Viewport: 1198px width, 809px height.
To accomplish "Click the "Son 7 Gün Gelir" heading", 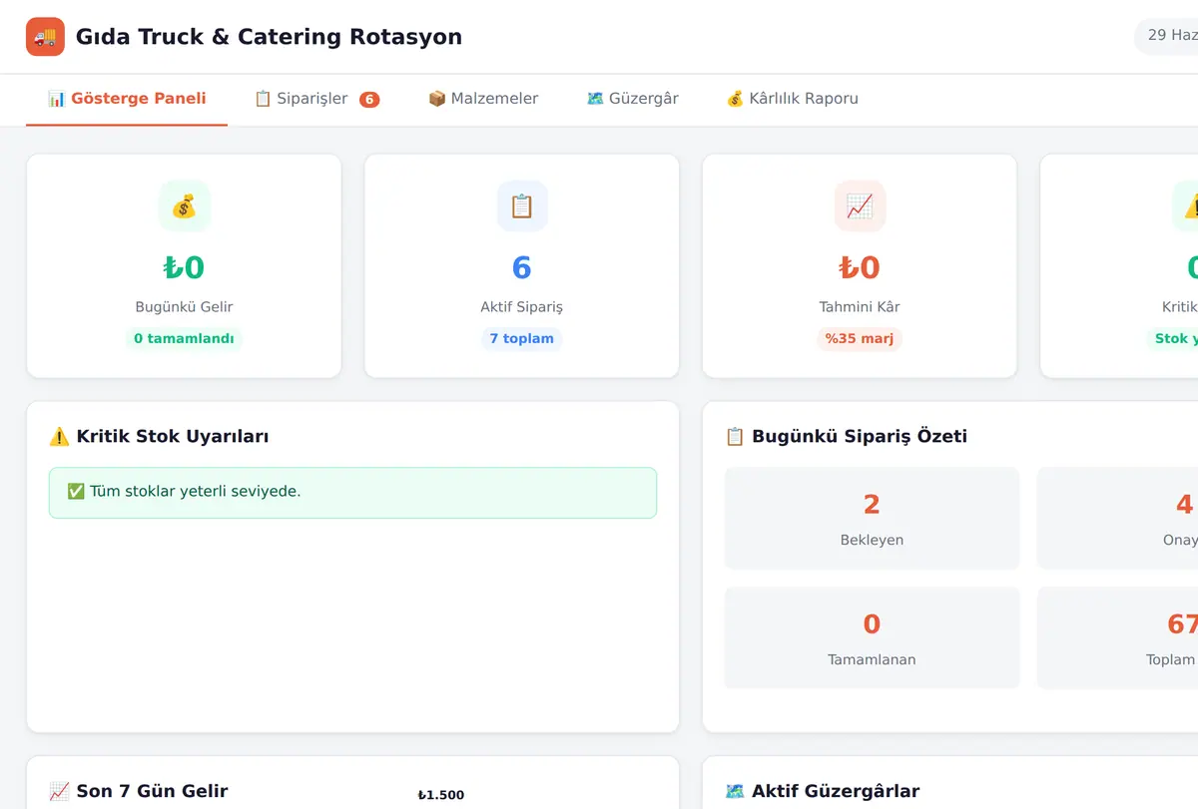I will [139, 791].
